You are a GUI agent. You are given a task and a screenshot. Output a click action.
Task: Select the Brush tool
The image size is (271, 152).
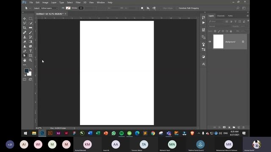coord(30,33)
